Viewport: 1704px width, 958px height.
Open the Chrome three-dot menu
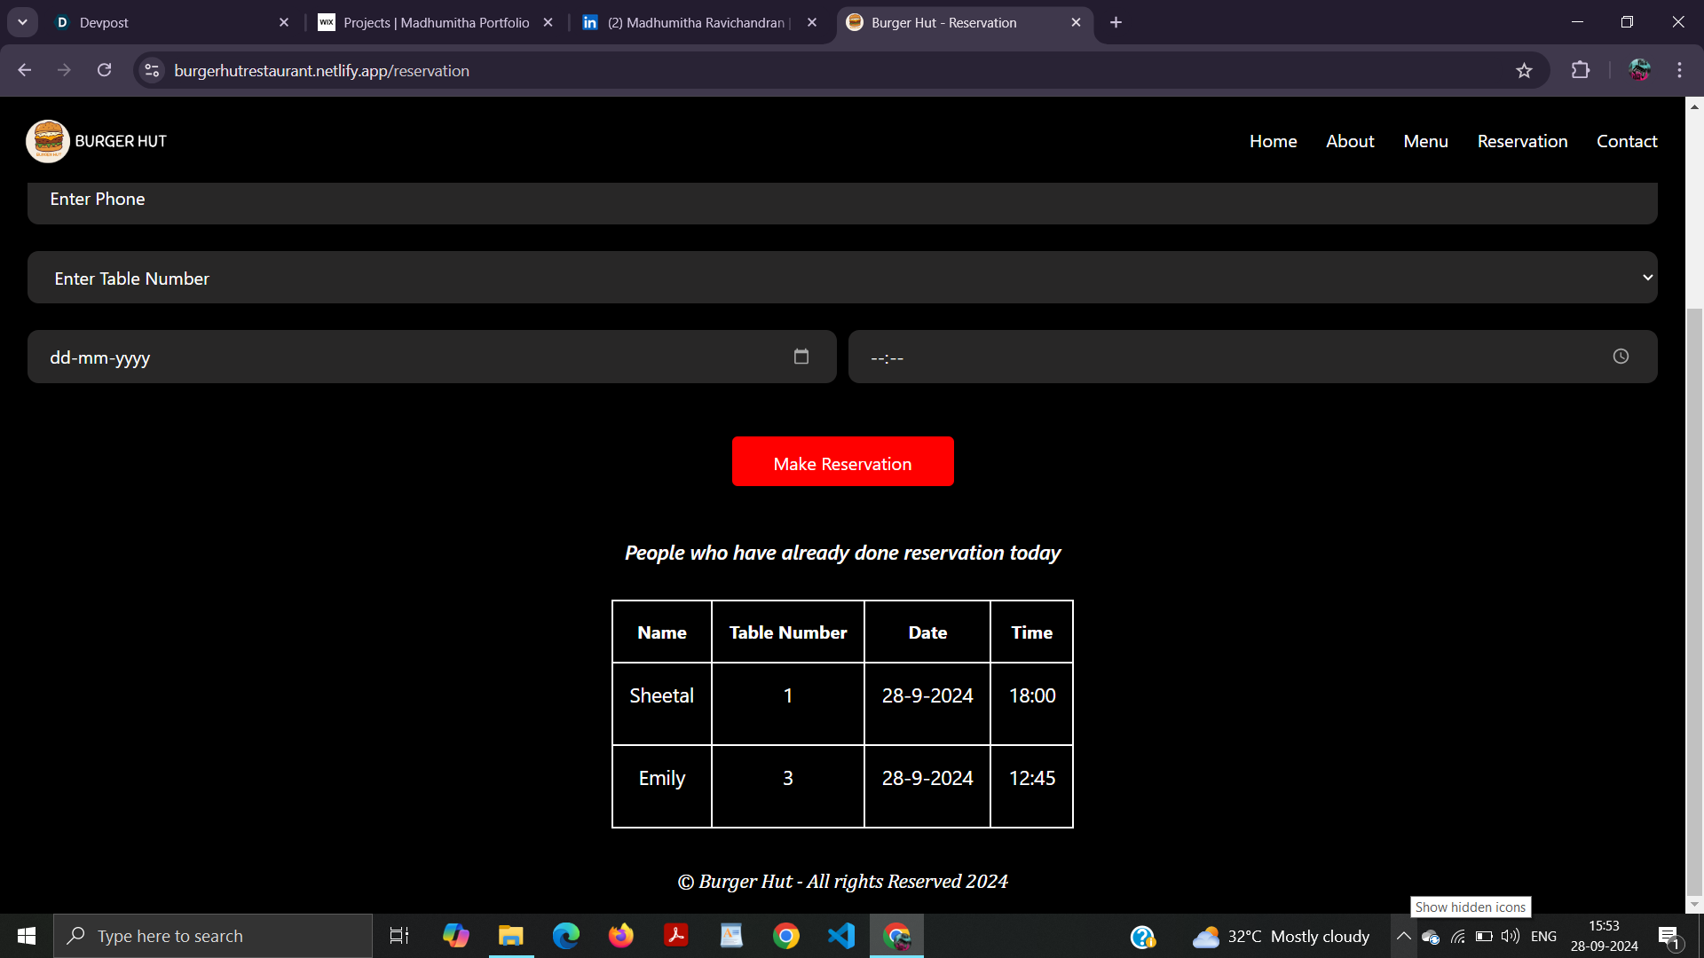[1679, 70]
